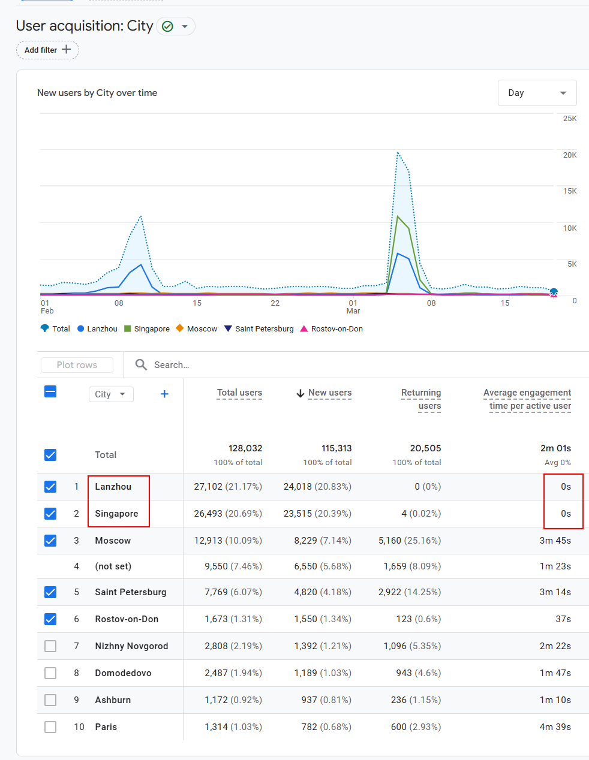Click the green verified checkmark icon beside the title
Image resolution: width=589 pixels, height=760 pixels.
pos(168,26)
